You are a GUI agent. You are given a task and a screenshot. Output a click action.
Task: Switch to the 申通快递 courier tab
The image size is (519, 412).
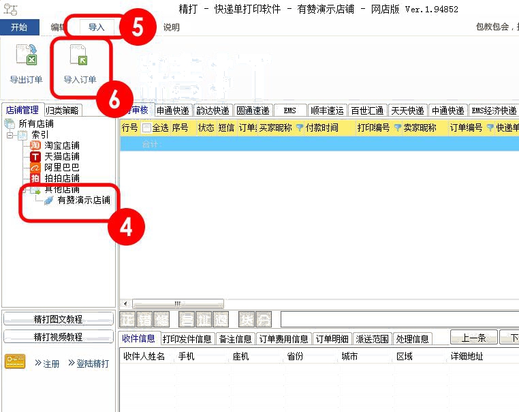pos(172,111)
